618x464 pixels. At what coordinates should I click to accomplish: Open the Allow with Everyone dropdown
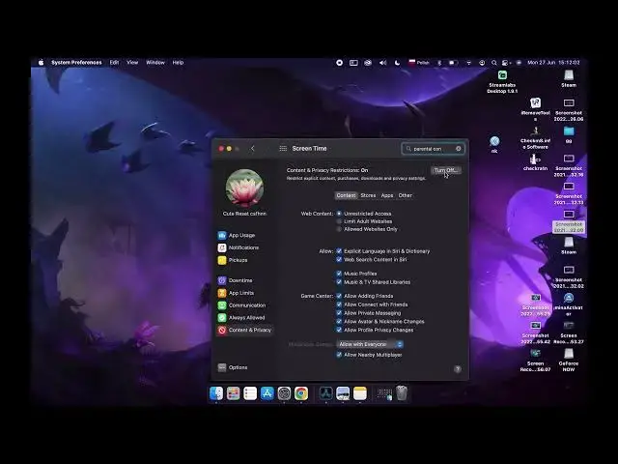[x=370, y=344]
